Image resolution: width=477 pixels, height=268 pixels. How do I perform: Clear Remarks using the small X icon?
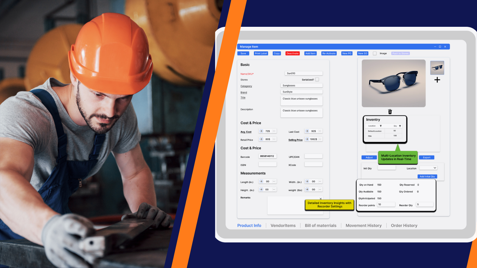pos(320,199)
